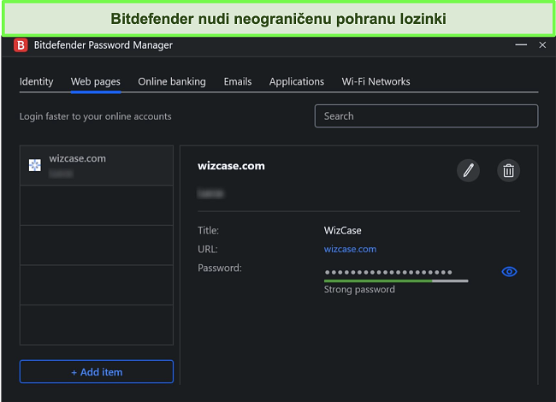Select the wizcase.com entry in the list
The width and height of the screenshot is (556, 402).
point(97,165)
